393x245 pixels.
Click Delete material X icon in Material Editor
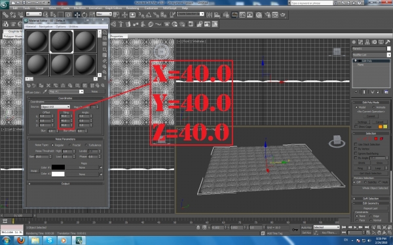point(48,86)
